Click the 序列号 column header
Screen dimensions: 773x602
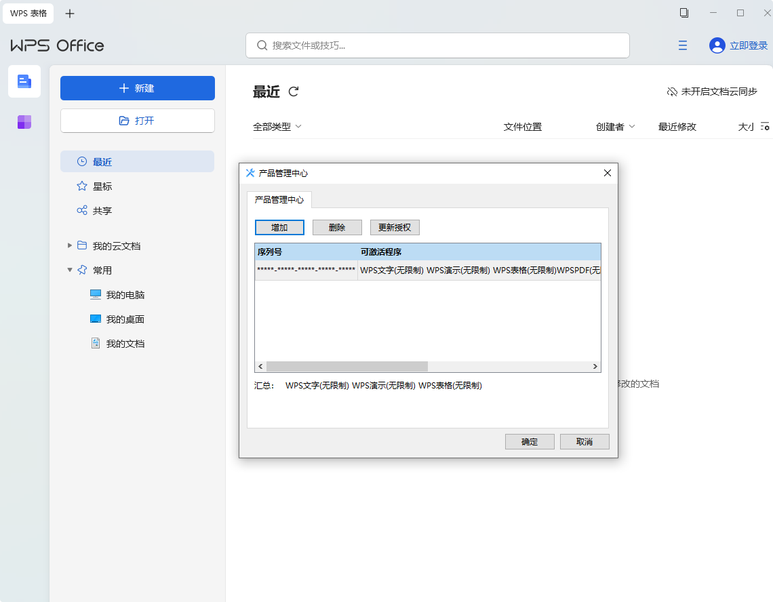[306, 252]
